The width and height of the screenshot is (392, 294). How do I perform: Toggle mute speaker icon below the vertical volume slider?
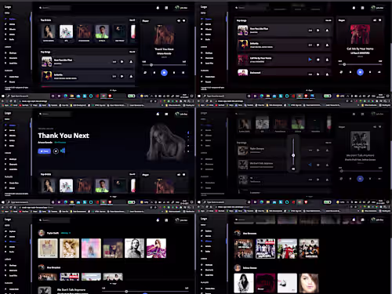[x=293, y=169]
